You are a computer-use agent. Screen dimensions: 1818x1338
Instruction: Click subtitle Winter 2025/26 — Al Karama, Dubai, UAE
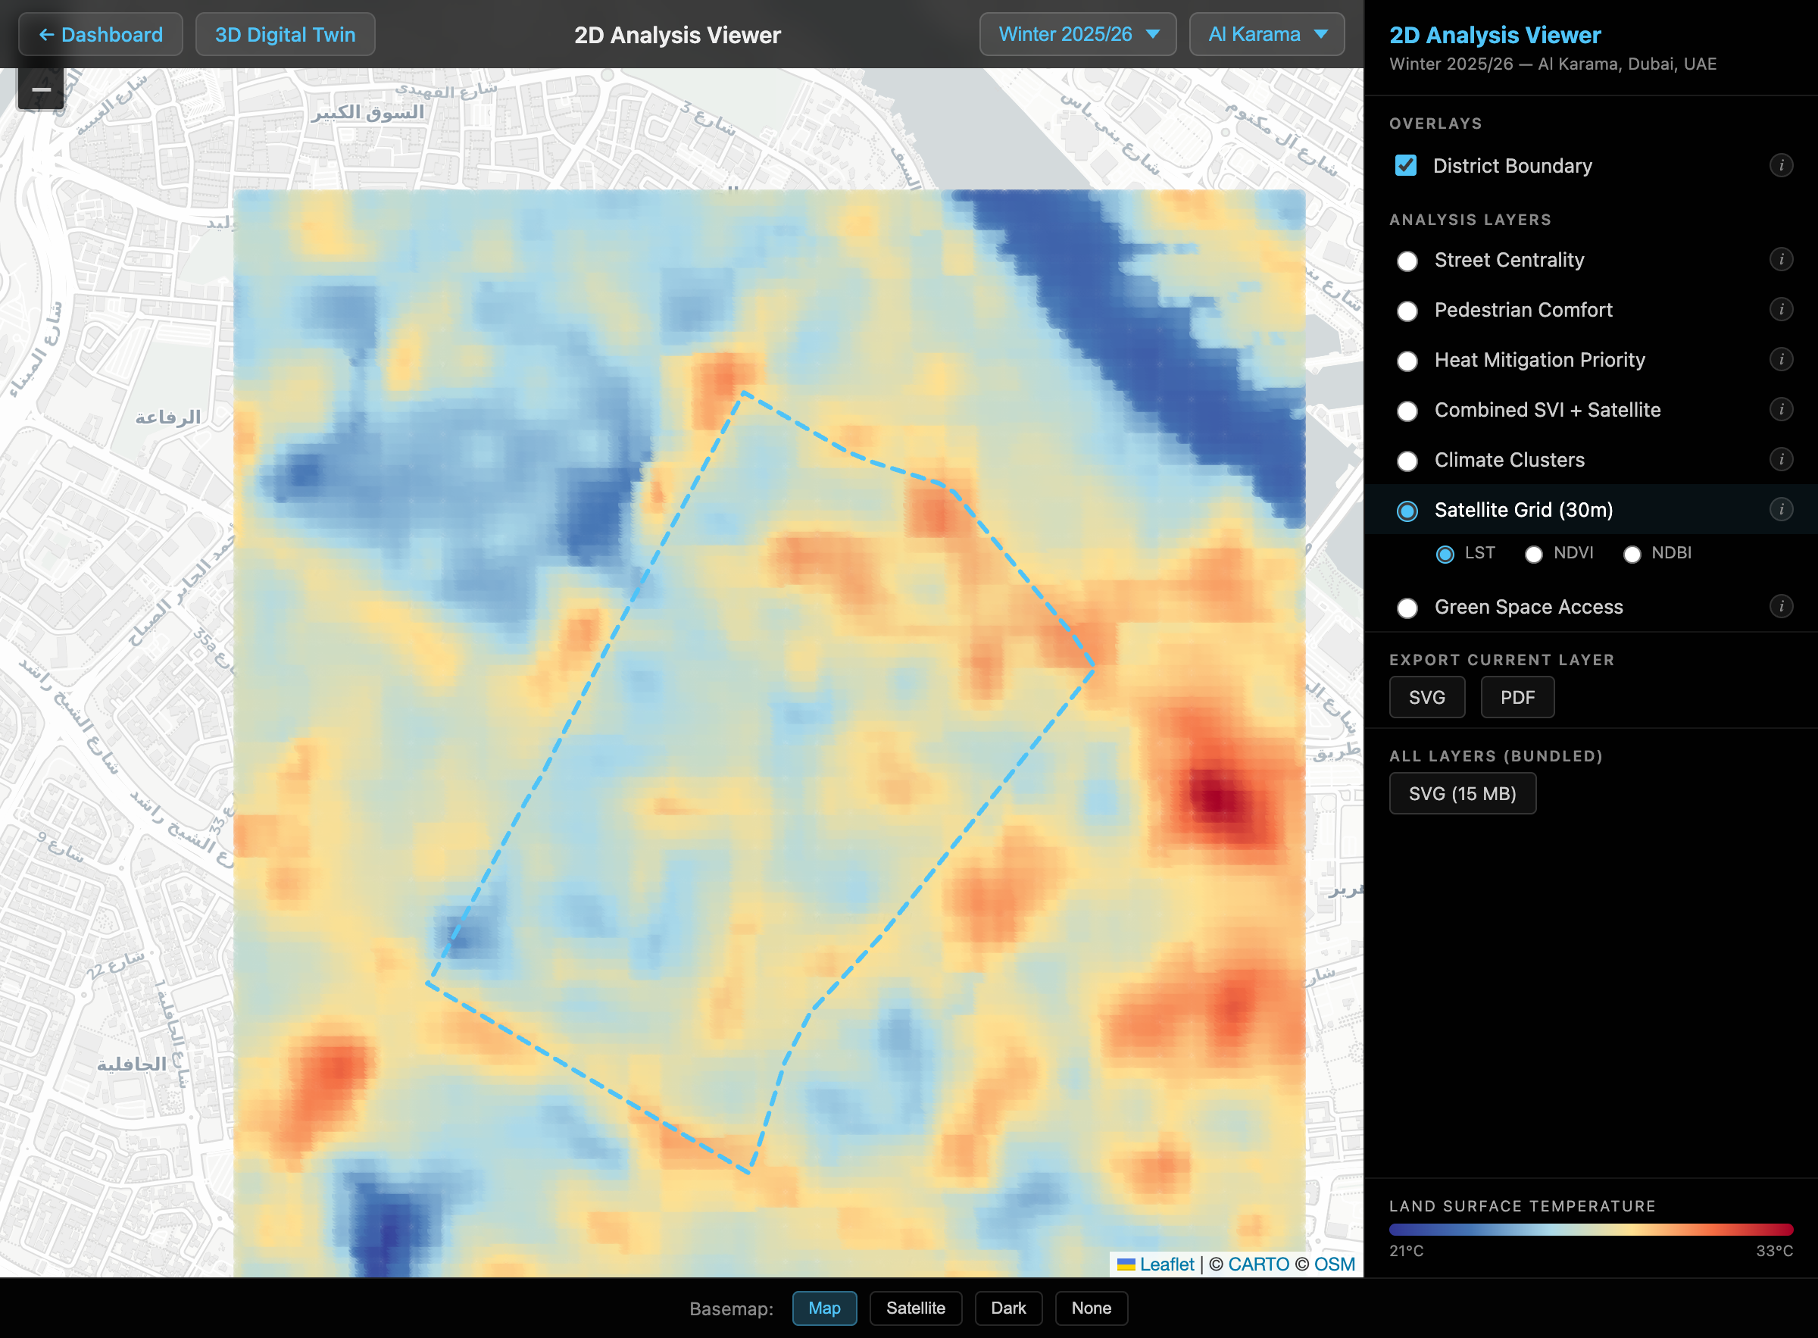1552,64
